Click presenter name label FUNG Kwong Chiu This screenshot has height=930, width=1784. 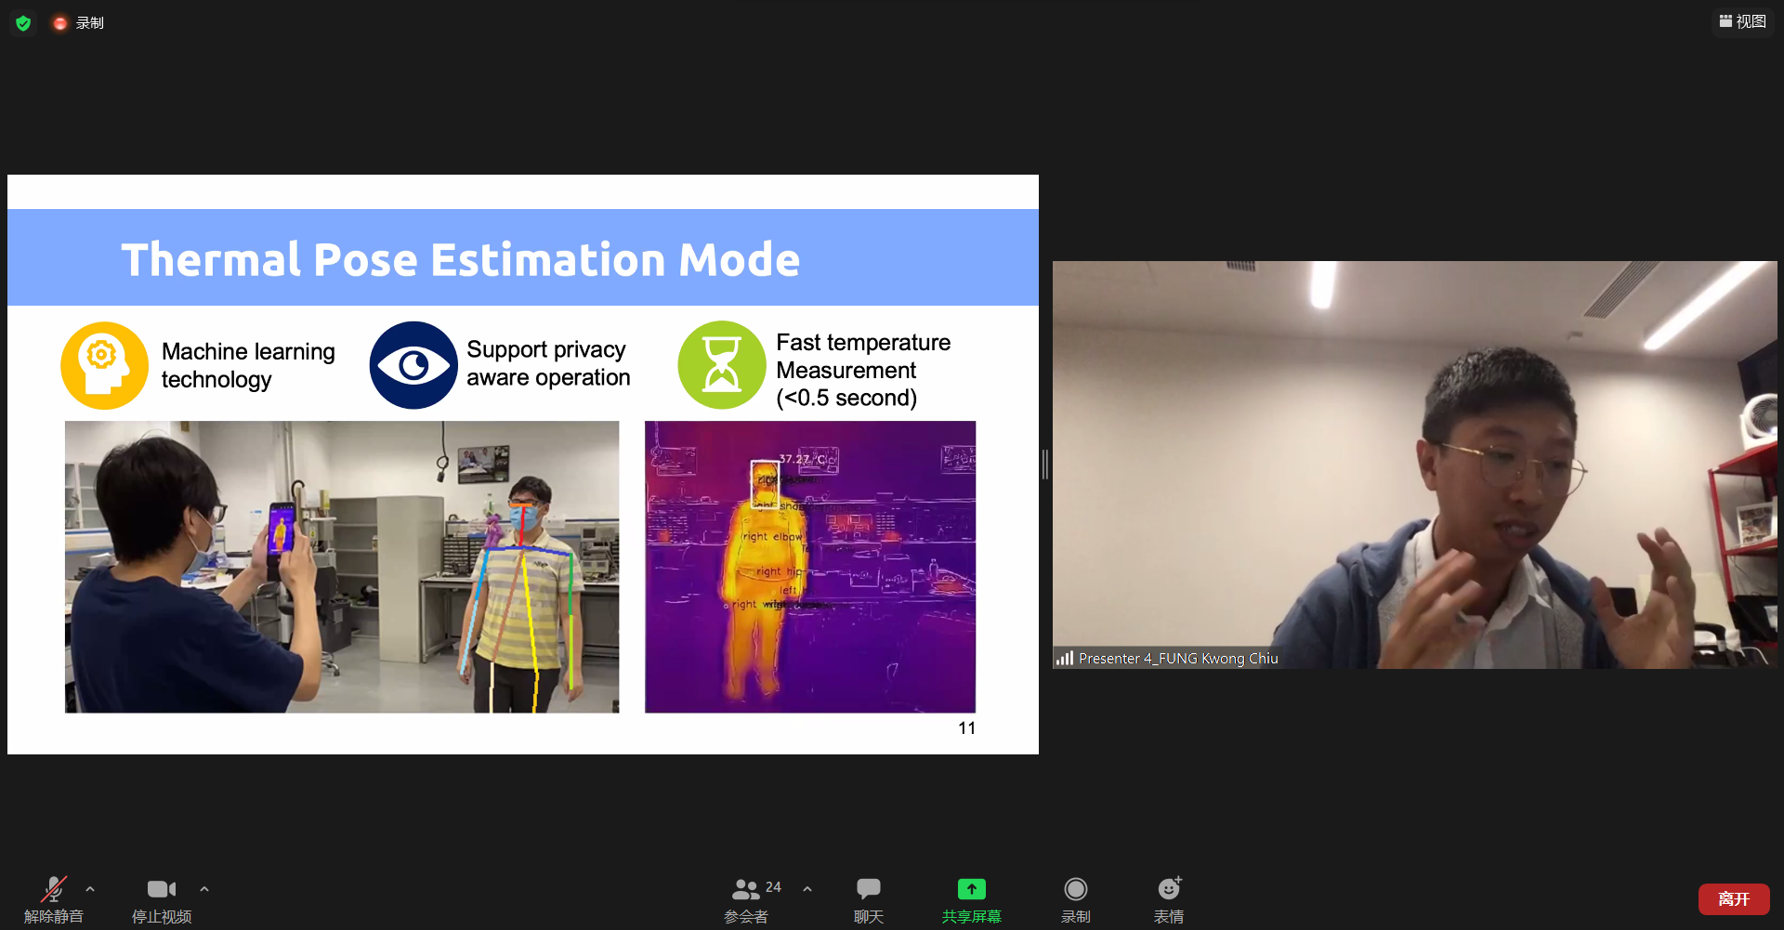point(1178,658)
